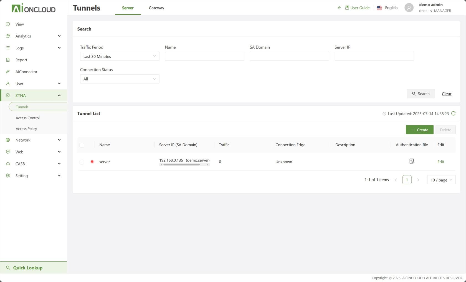Click the Edit link for server

[441, 162]
